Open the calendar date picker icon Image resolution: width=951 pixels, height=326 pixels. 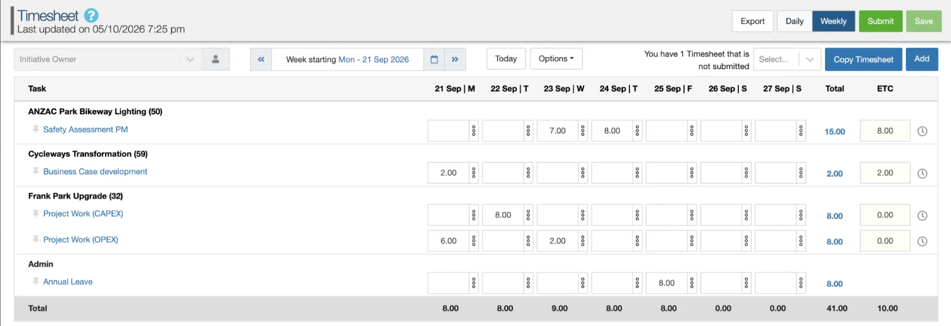tap(434, 59)
